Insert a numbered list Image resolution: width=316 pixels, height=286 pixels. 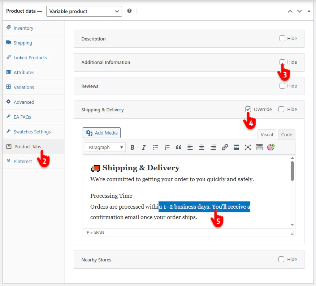pyautogui.click(x=167, y=148)
